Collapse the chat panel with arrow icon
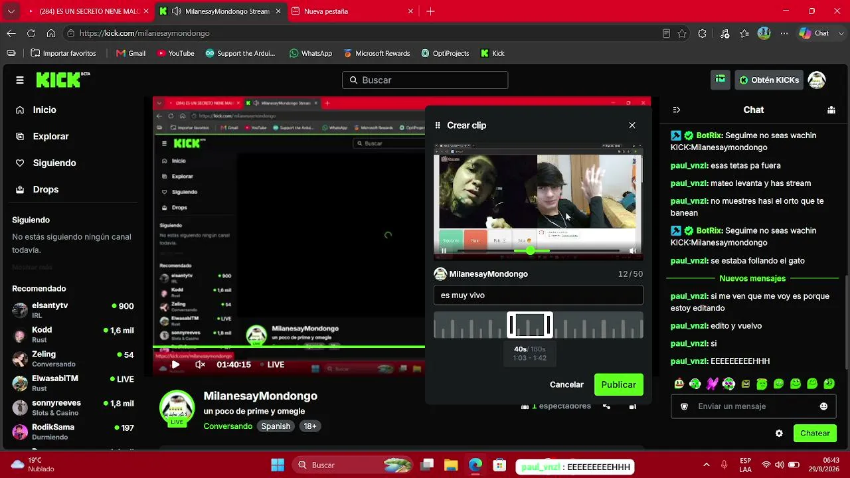Viewport: 850px width, 478px height. click(x=677, y=110)
